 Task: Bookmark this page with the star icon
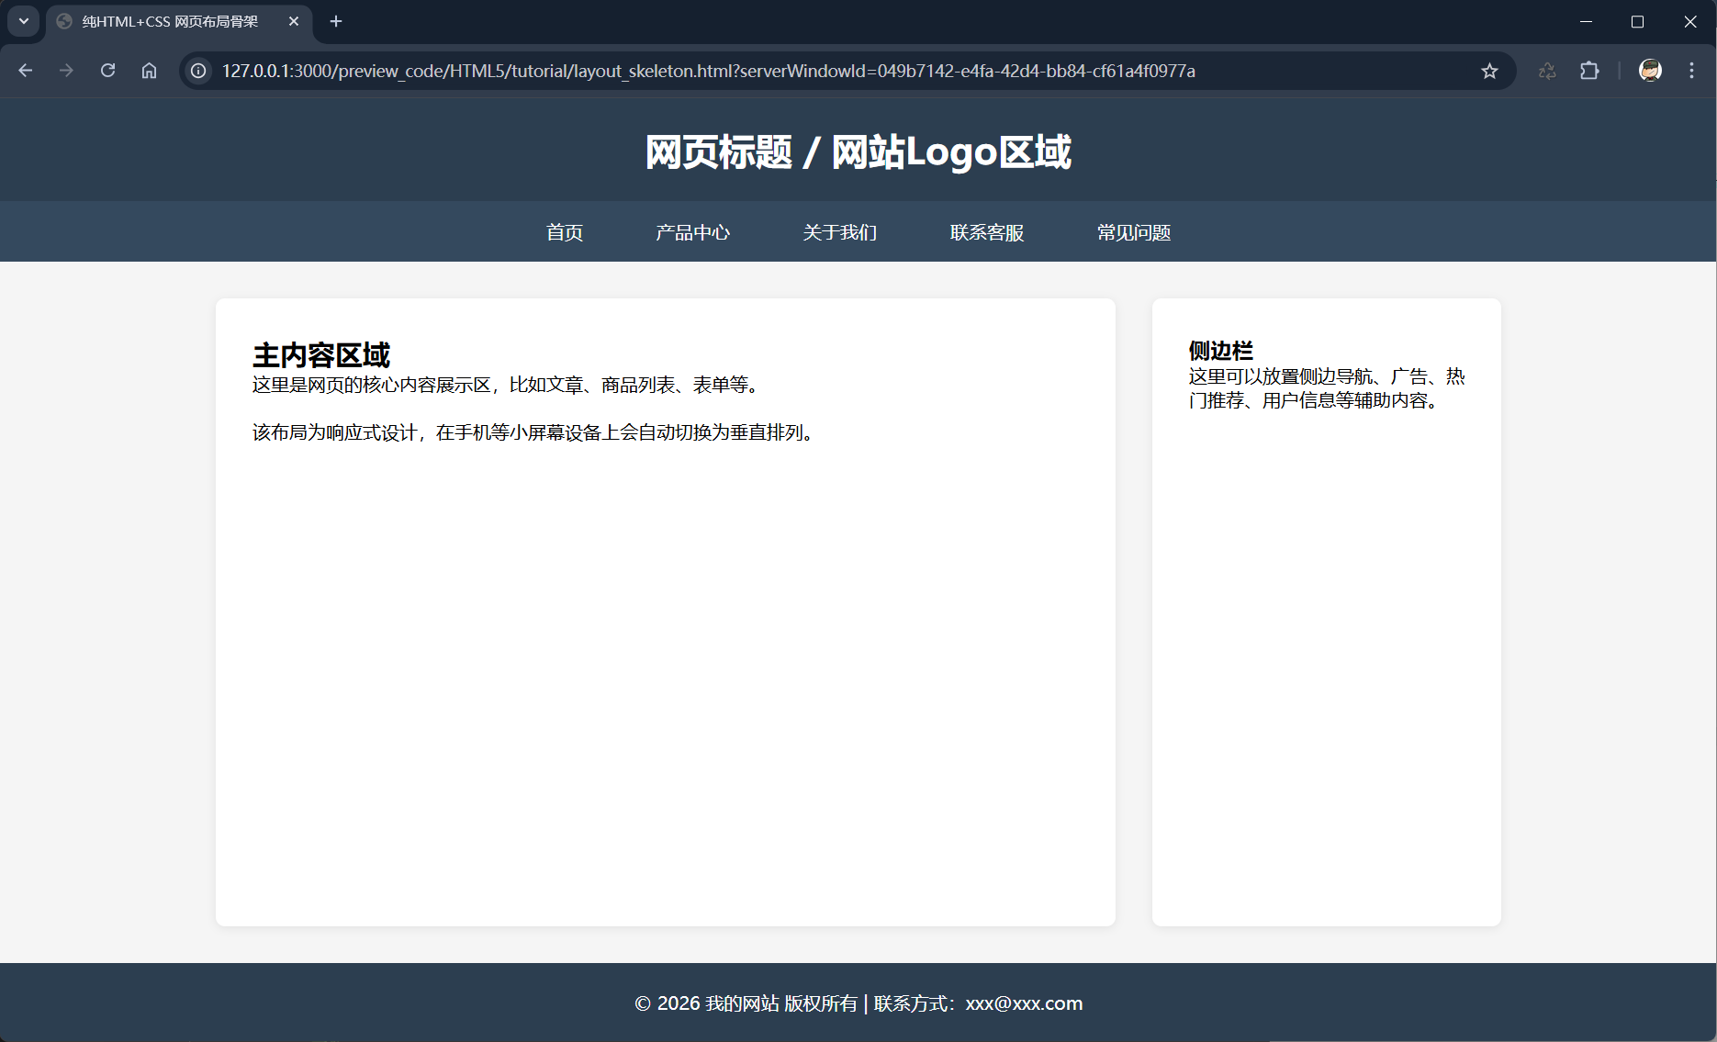1489,71
